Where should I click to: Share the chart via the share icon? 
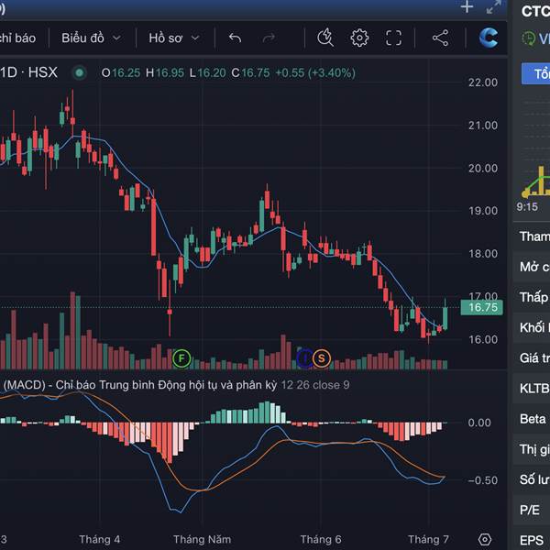(440, 38)
